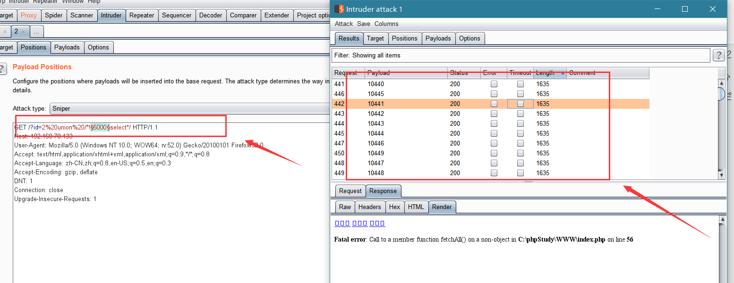Open the Project options tab
734x283 pixels.
312,15
